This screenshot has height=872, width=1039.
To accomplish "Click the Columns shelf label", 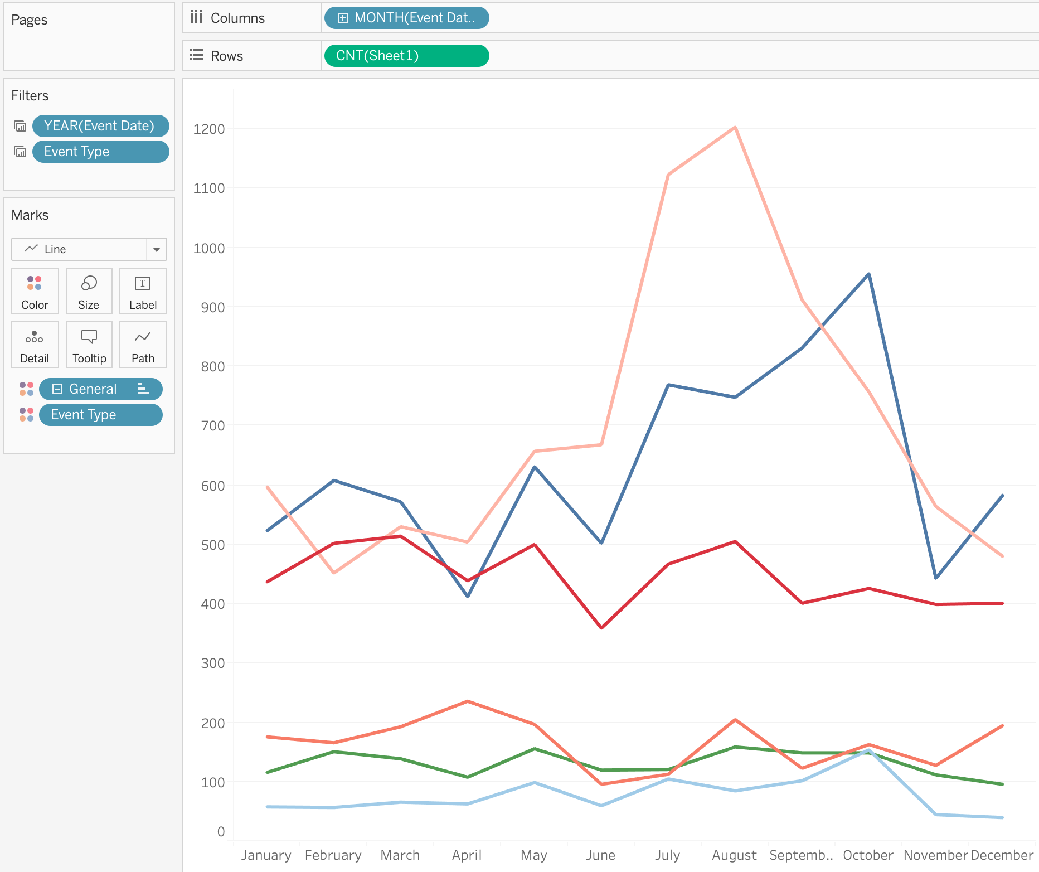I will (237, 18).
